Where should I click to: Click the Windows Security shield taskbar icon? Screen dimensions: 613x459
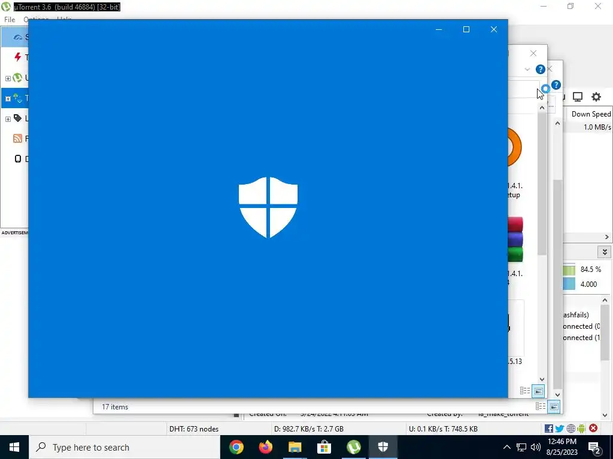coord(383,447)
